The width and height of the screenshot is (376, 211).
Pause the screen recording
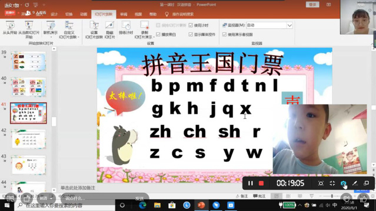[x=250, y=183]
